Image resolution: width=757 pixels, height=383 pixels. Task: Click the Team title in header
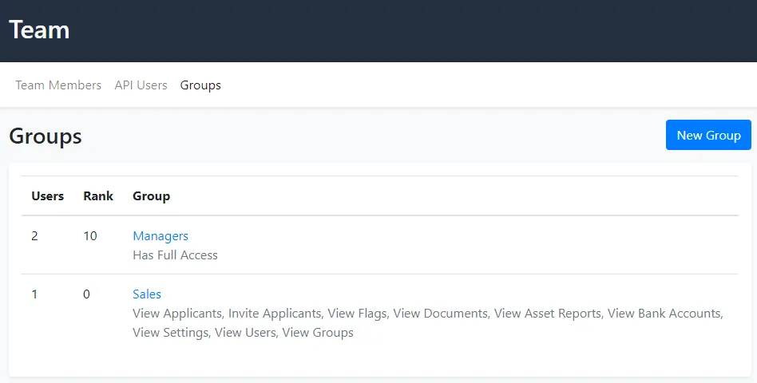tap(39, 30)
